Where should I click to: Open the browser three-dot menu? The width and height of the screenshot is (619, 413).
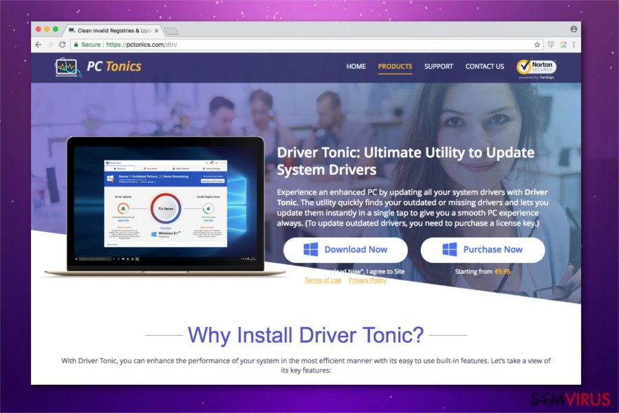[574, 44]
